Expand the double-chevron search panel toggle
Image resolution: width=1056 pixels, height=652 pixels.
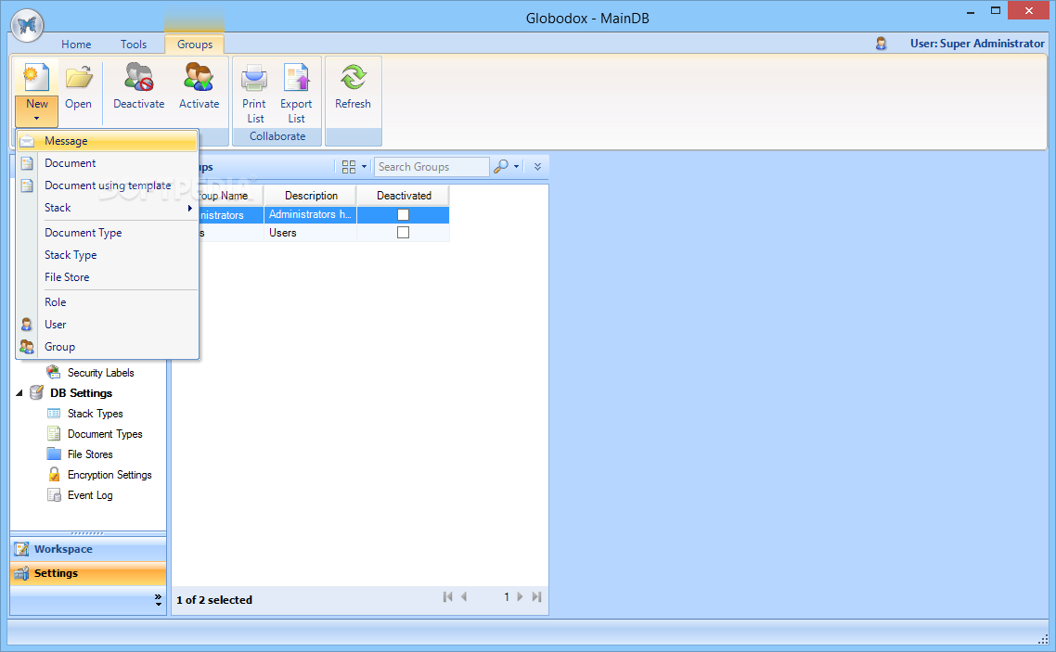(x=537, y=166)
